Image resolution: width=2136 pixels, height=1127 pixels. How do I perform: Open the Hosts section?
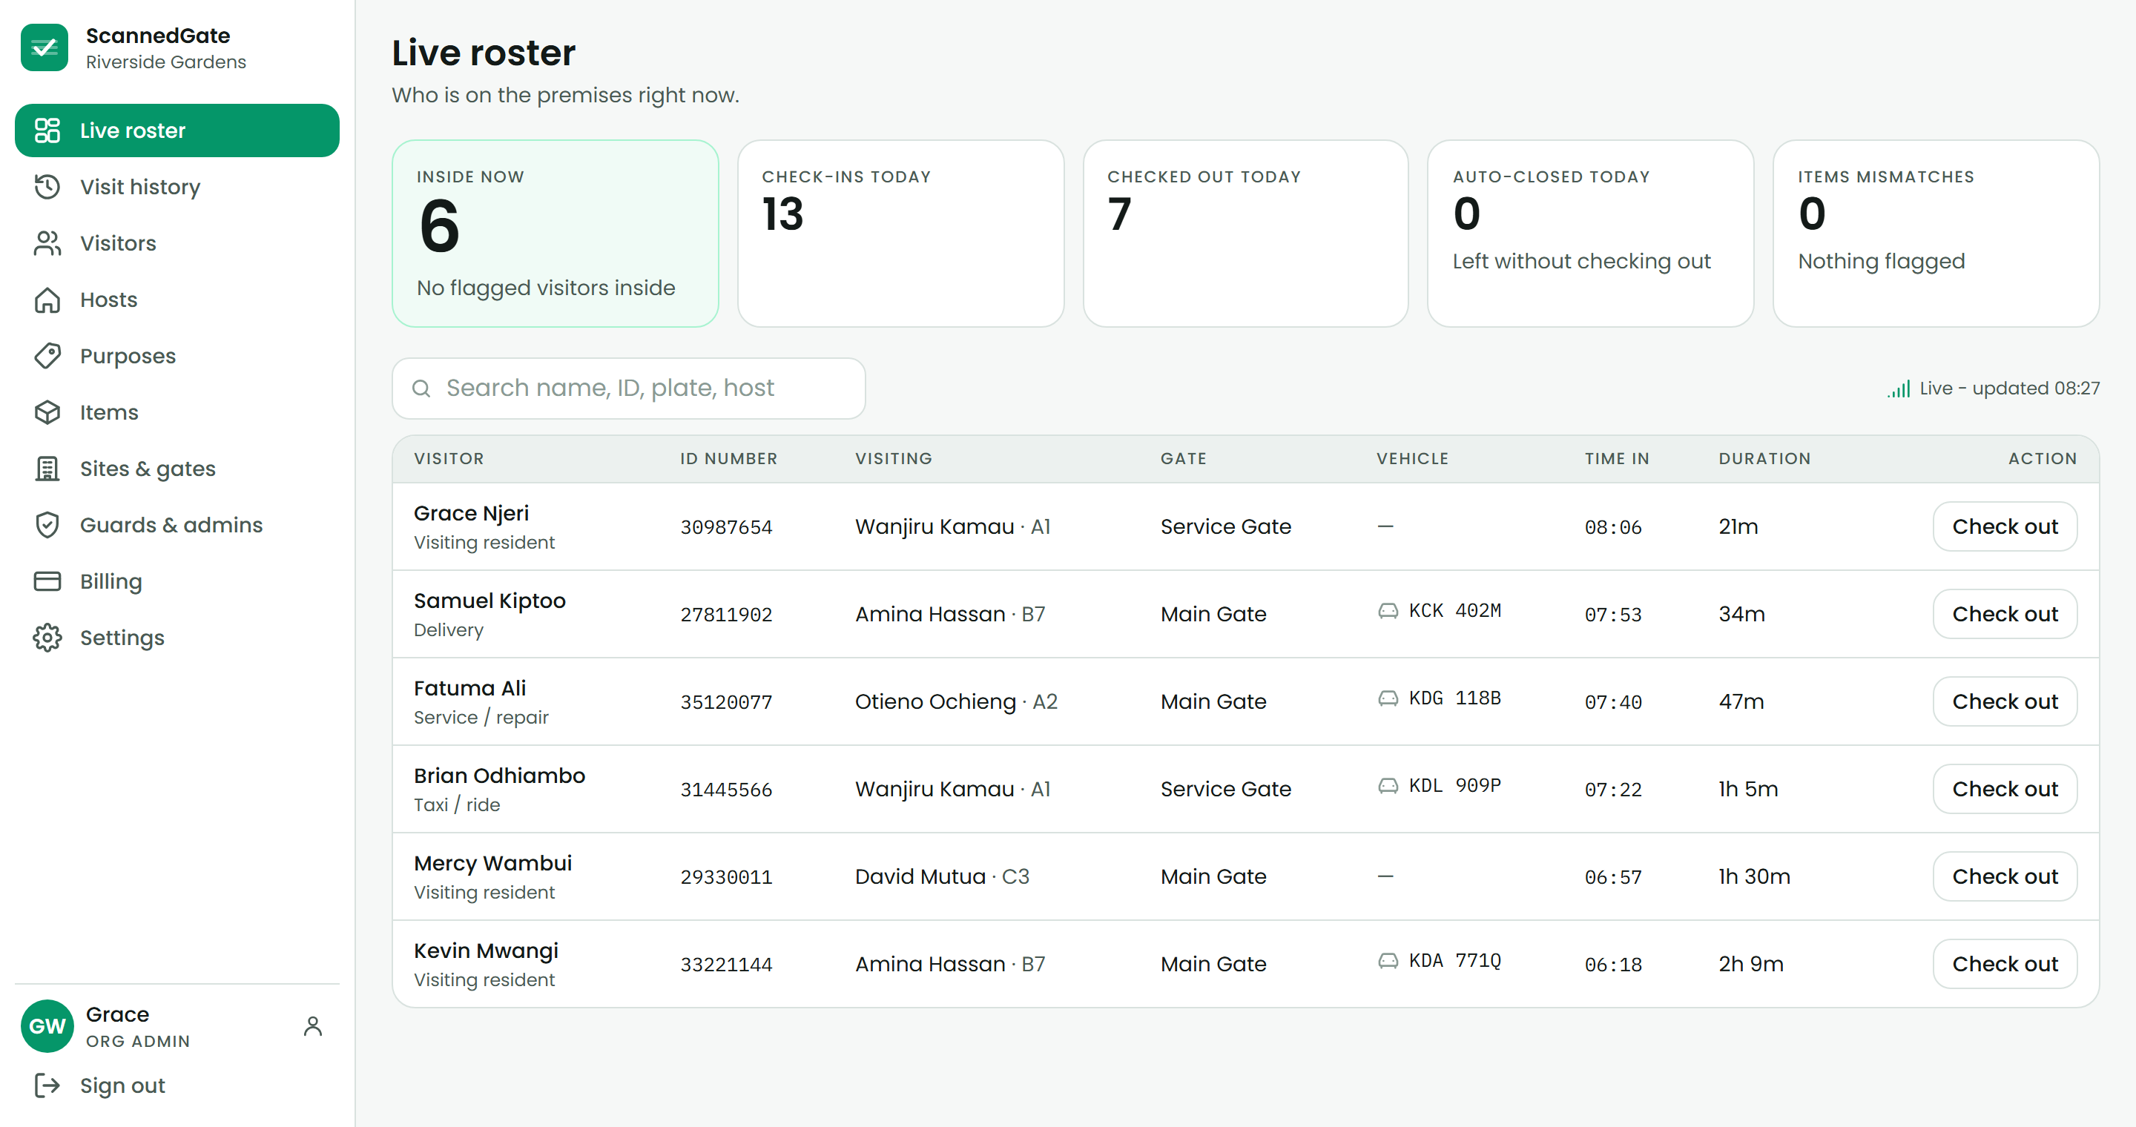click(x=177, y=299)
